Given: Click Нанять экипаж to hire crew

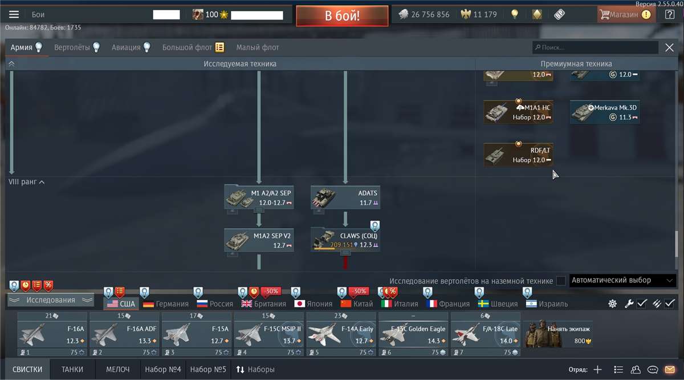Looking at the screenshot, I should coord(559,334).
